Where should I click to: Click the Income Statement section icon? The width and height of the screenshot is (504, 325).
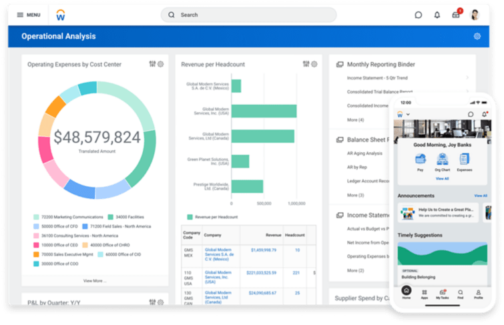(x=340, y=215)
